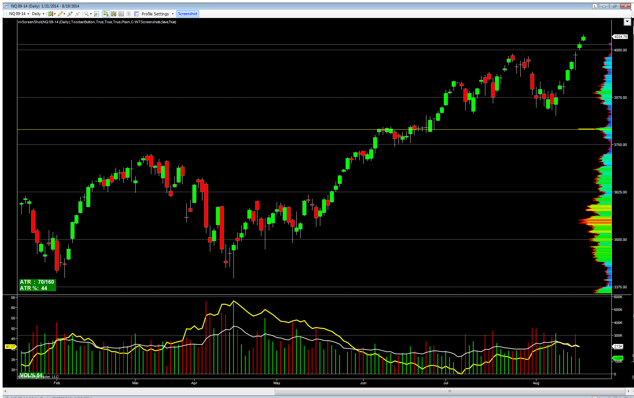The image size is (634, 398).
Task: Click the L link button in the title bar
Action: (595, 6)
